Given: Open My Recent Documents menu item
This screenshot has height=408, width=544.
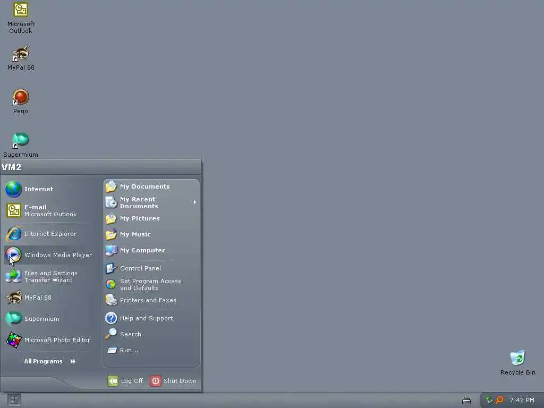Looking at the screenshot, I should coord(151,202).
